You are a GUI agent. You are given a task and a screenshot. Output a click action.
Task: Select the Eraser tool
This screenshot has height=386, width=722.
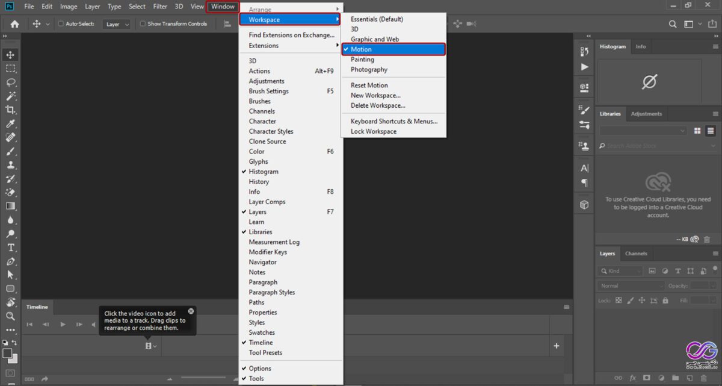(x=10, y=193)
